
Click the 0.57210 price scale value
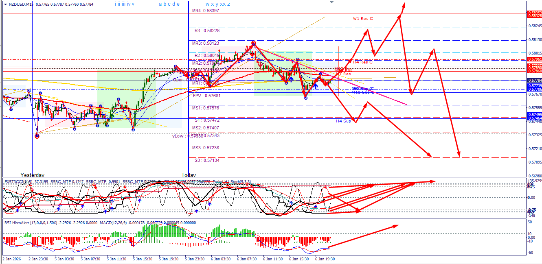coord(534,149)
